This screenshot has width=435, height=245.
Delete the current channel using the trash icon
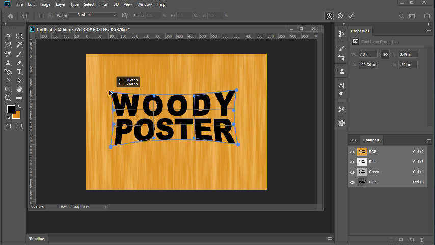click(421, 239)
